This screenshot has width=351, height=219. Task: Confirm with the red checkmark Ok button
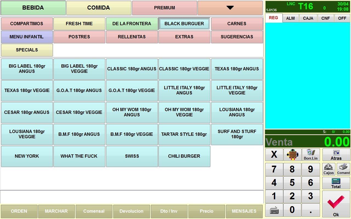coord(336,204)
